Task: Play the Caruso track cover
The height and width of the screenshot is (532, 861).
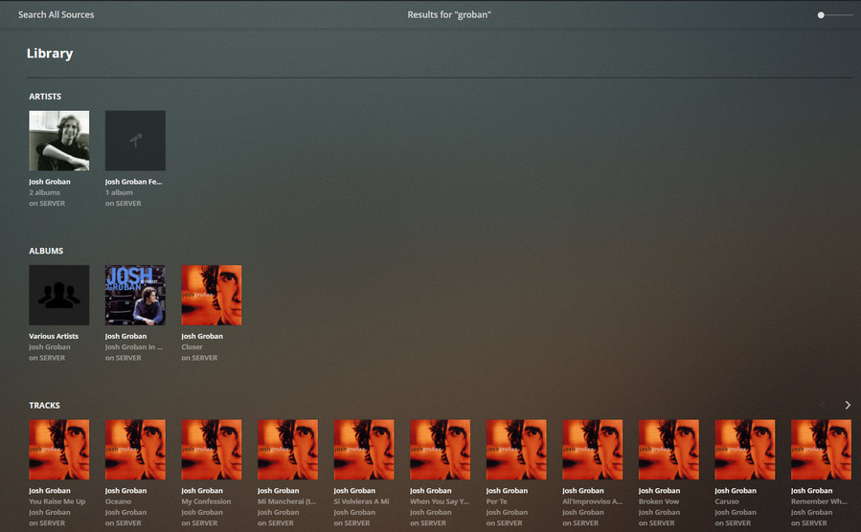Action: coord(745,450)
